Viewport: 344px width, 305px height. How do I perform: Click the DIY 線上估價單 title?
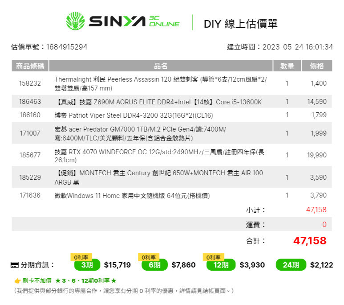[240, 24]
